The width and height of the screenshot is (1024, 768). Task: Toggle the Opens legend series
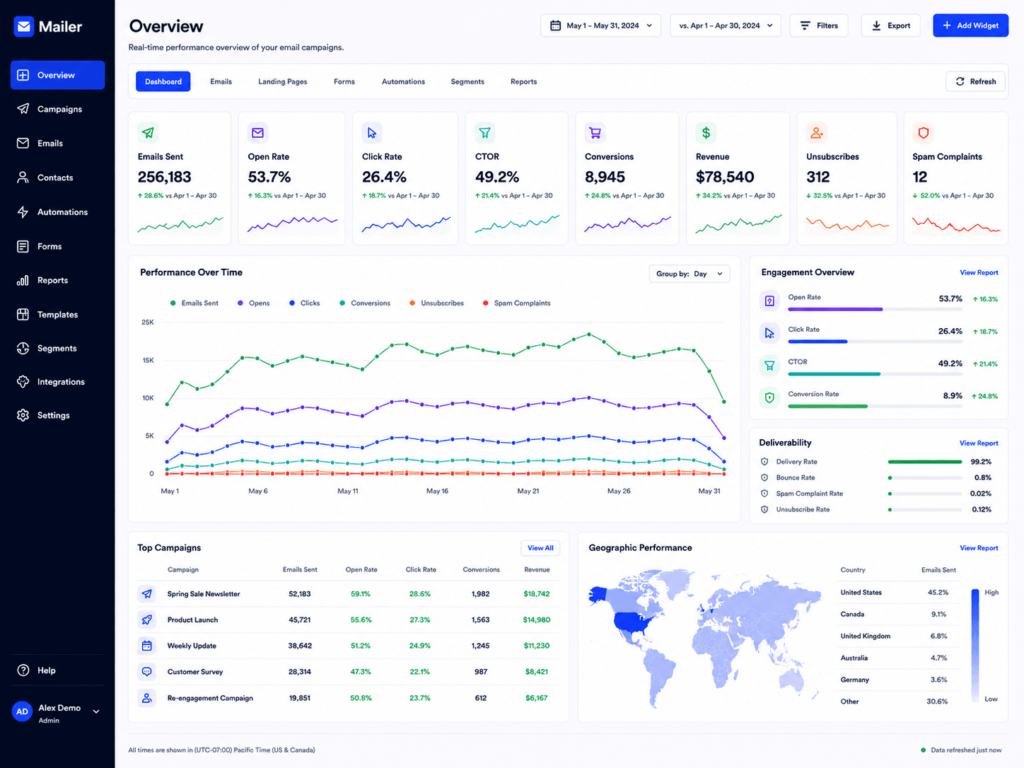point(254,303)
